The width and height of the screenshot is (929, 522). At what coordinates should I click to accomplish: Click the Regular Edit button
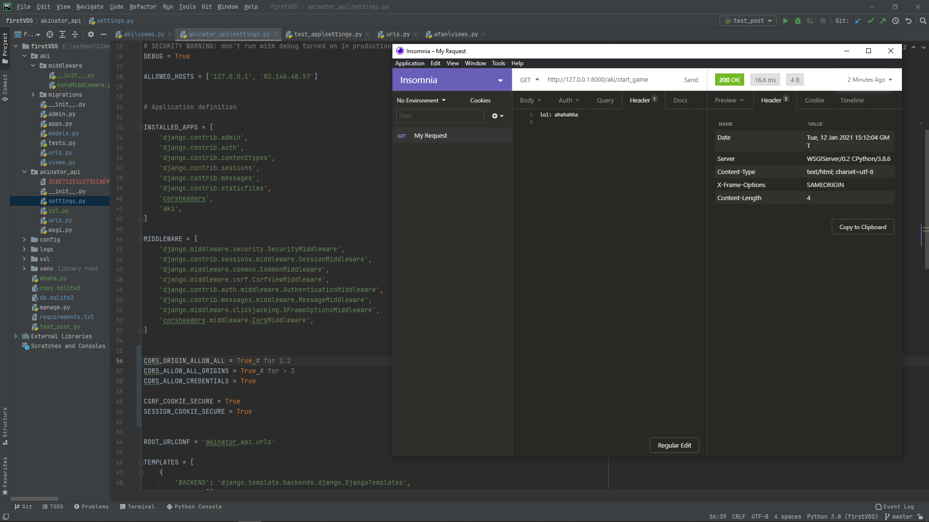click(x=674, y=446)
